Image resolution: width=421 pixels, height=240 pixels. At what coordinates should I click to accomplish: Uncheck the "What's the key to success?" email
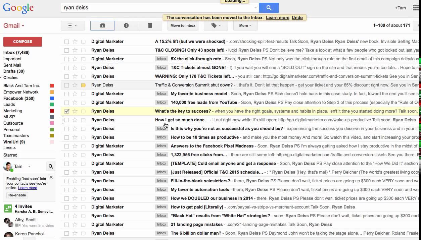(67, 111)
